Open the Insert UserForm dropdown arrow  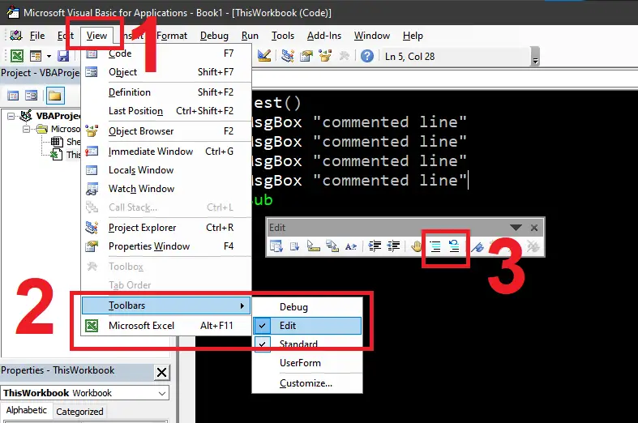(x=49, y=56)
